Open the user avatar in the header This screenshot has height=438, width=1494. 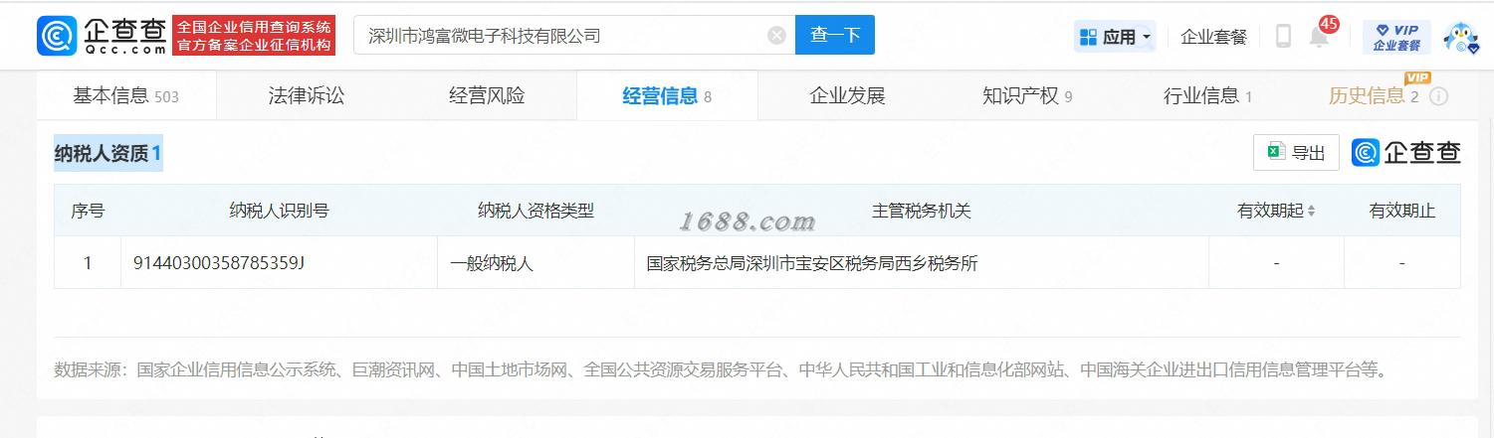pyautogui.click(x=1459, y=37)
